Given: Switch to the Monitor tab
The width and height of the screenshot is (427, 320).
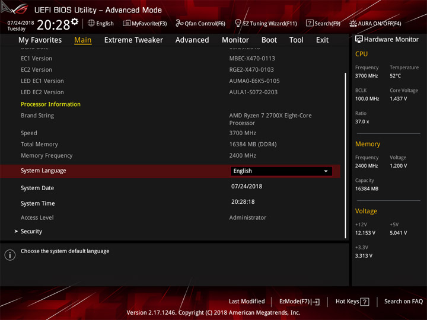Looking at the screenshot, I should pos(235,40).
